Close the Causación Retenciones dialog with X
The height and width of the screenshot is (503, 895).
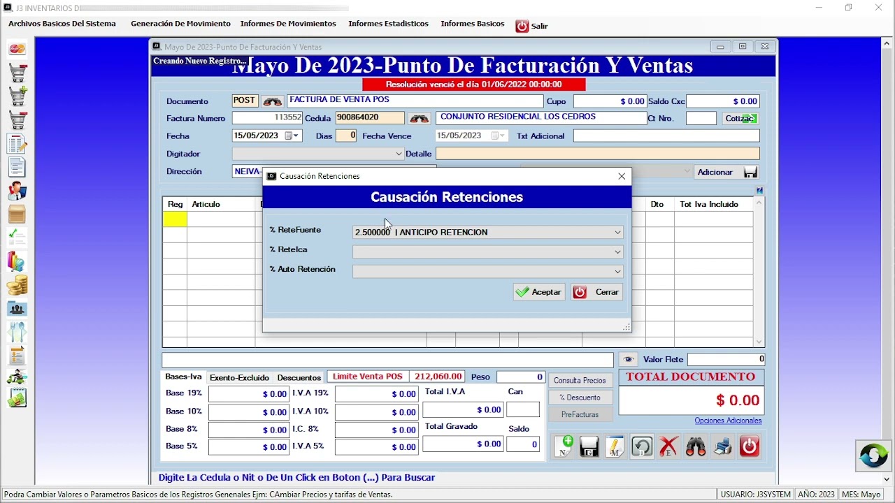[622, 176]
